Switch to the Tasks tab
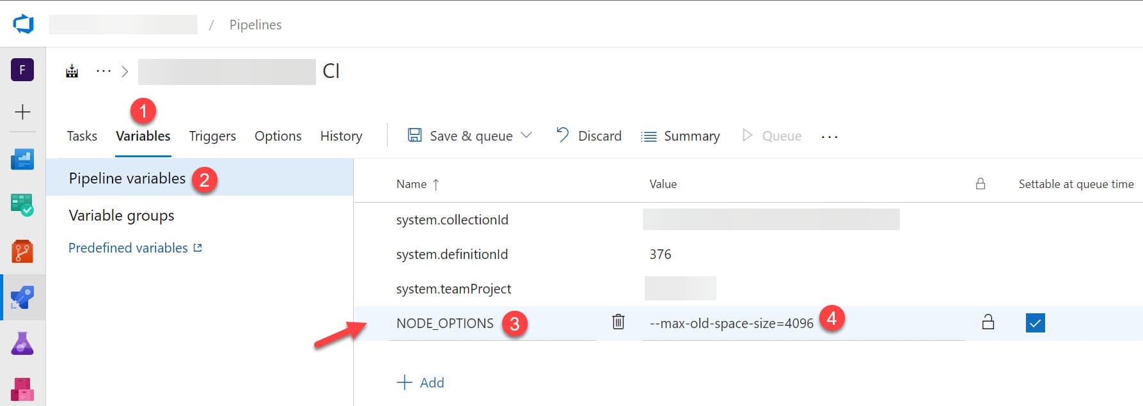This screenshot has height=406, width=1143. (82, 136)
